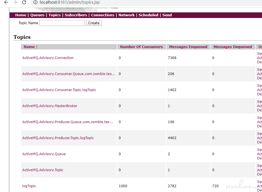Image resolution: width=262 pixels, height=192 pixels.
Task: Click the Topic Name text field
Action: tap(62, 23)
